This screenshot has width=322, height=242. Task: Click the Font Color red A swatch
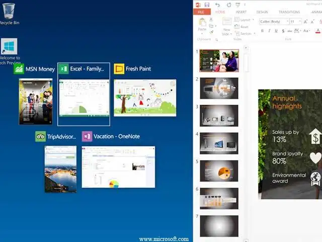click(x=318, y=31)
